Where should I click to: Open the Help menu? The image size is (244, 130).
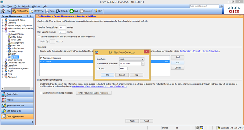tap(45, 6)
